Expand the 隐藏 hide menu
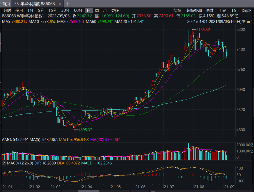 click(247, 10)
